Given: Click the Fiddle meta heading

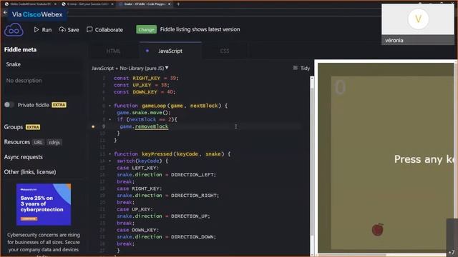Looking at the screenshot, I should pyautogui.click(x=21, y=49).
